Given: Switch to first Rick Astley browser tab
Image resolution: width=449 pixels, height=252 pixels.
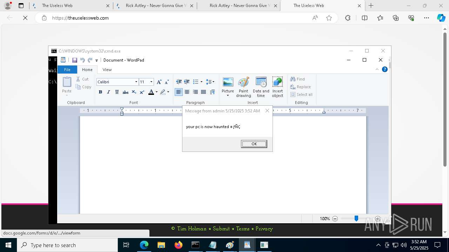Looking at the screenshot, I should [x=155, y=6].
